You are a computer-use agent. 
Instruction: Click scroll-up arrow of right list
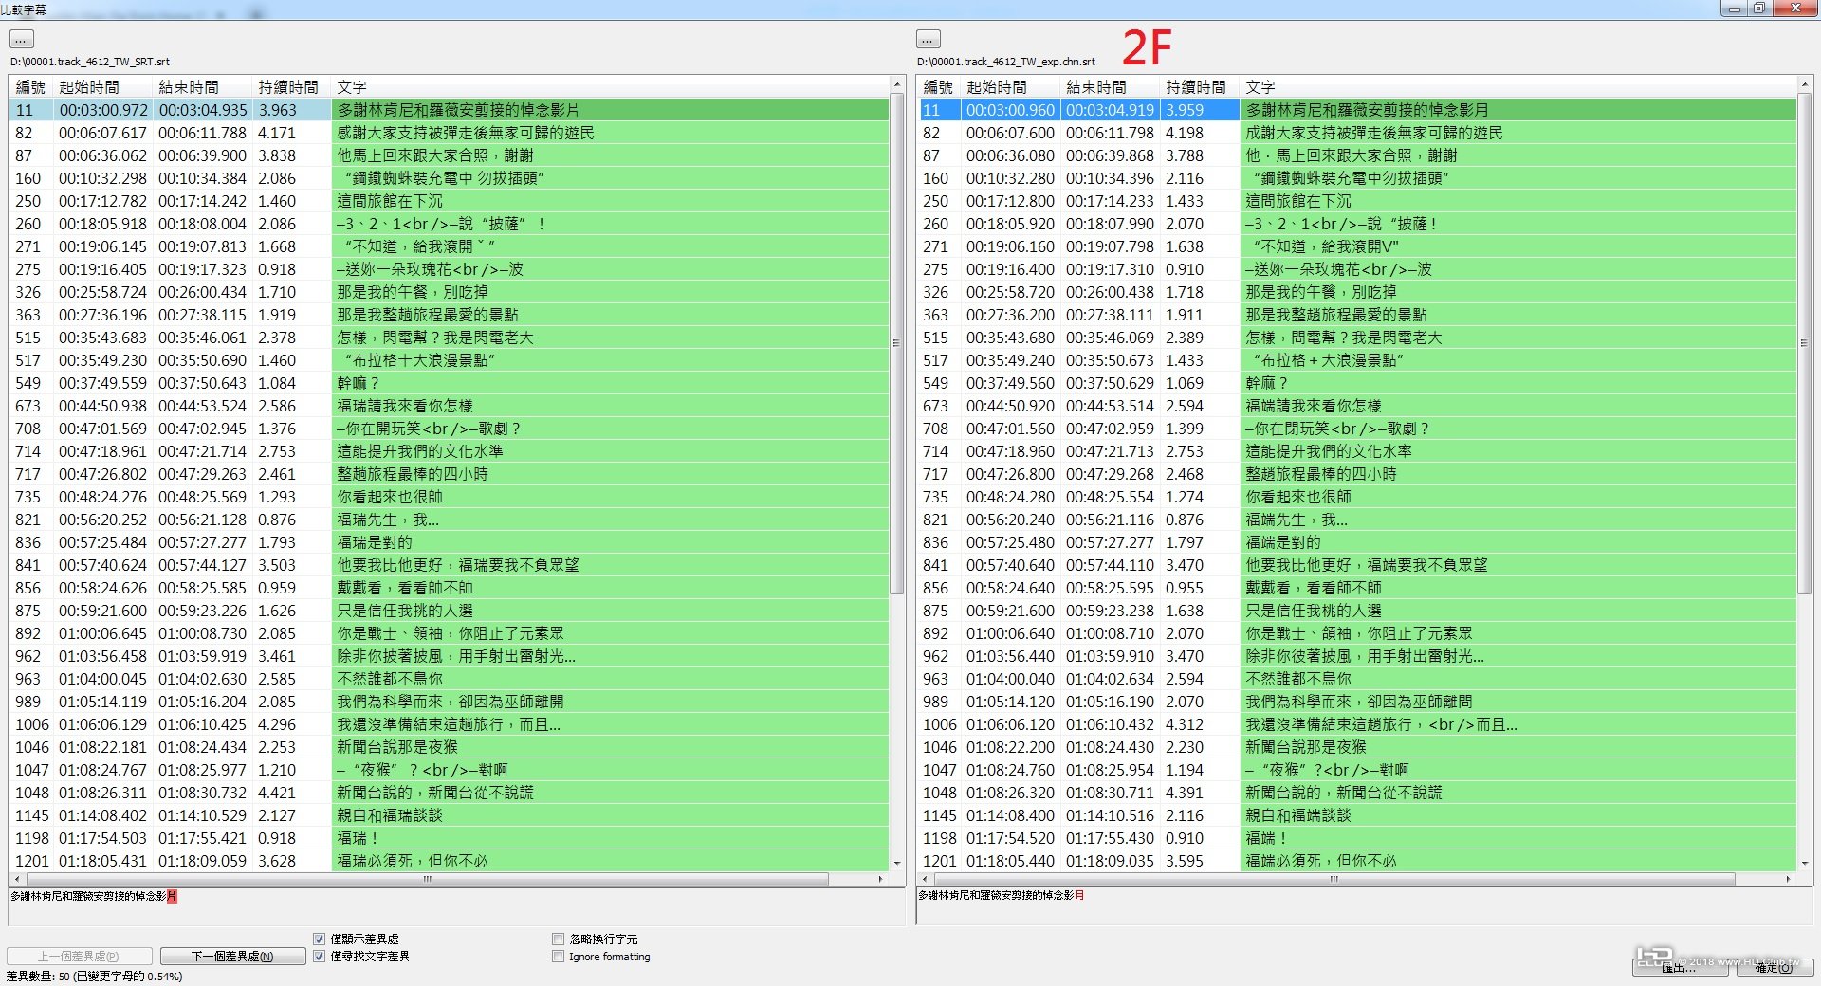(x=1804, y=85)
